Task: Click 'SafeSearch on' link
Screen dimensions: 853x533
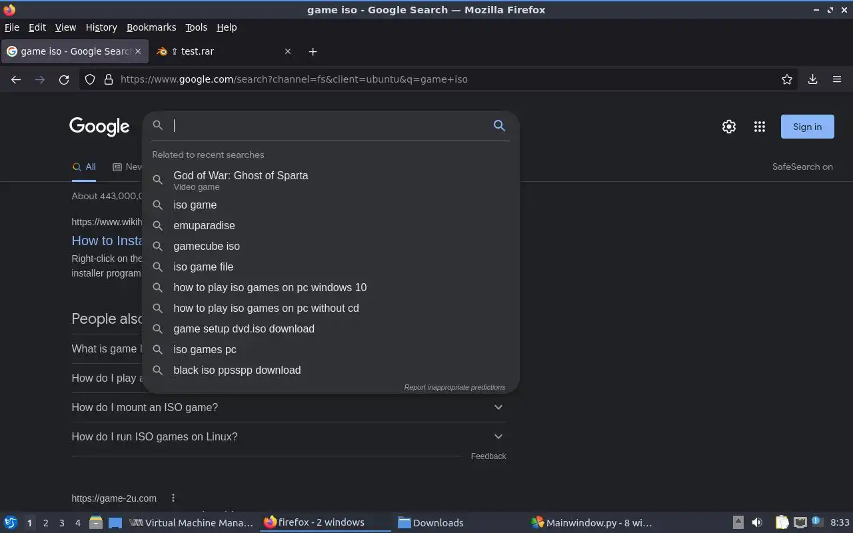Action: (802, 167)
